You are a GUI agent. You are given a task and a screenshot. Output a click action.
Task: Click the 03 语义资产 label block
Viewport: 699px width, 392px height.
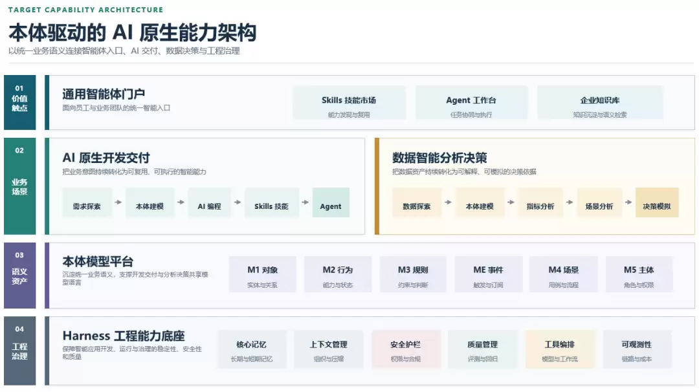(19, 276)
